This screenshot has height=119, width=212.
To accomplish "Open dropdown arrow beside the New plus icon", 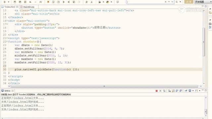I will (x=9, y=2).
